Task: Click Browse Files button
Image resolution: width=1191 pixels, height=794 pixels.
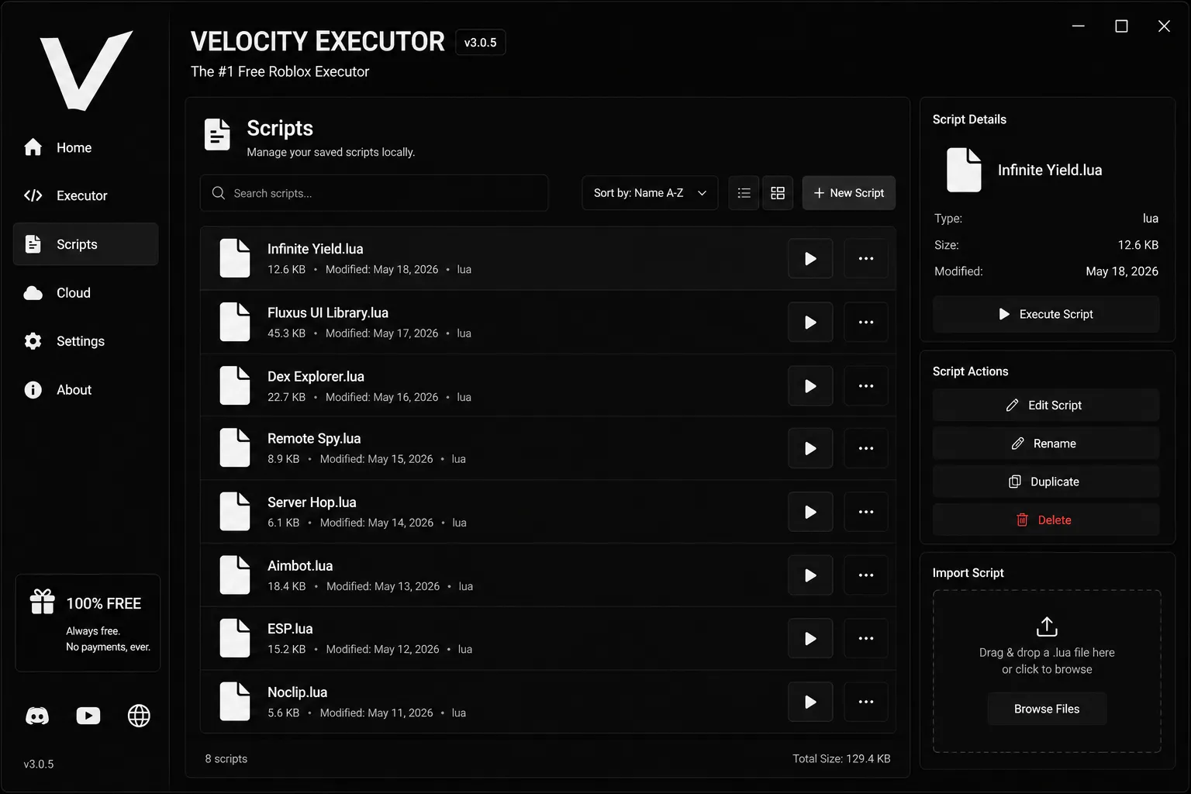Action: click(1047, 709)
